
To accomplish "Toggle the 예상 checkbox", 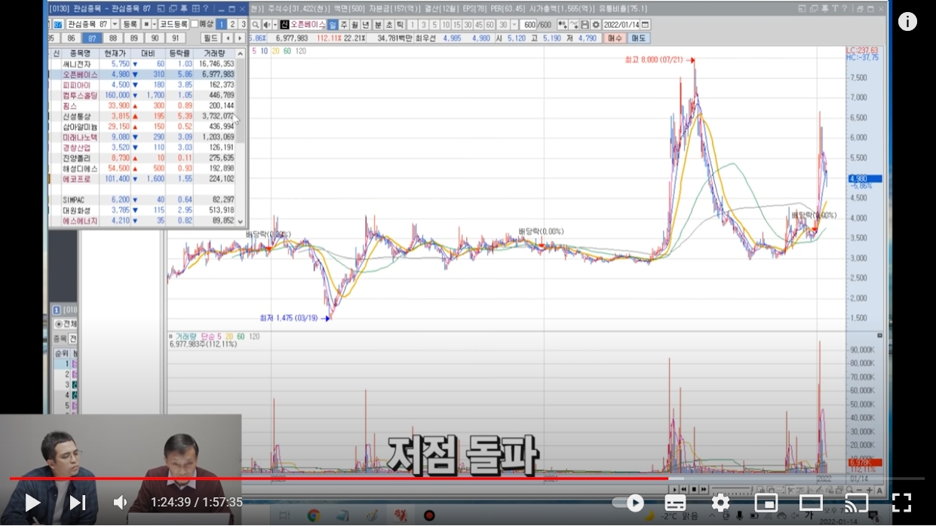I will (195, 24).
